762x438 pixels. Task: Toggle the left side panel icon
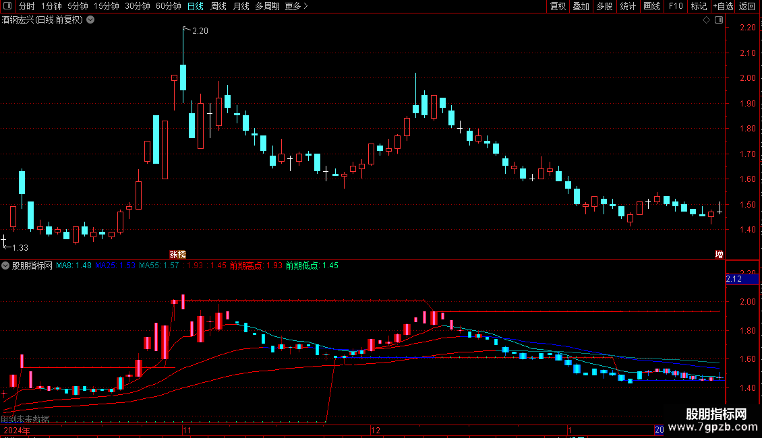click(7, 6)
